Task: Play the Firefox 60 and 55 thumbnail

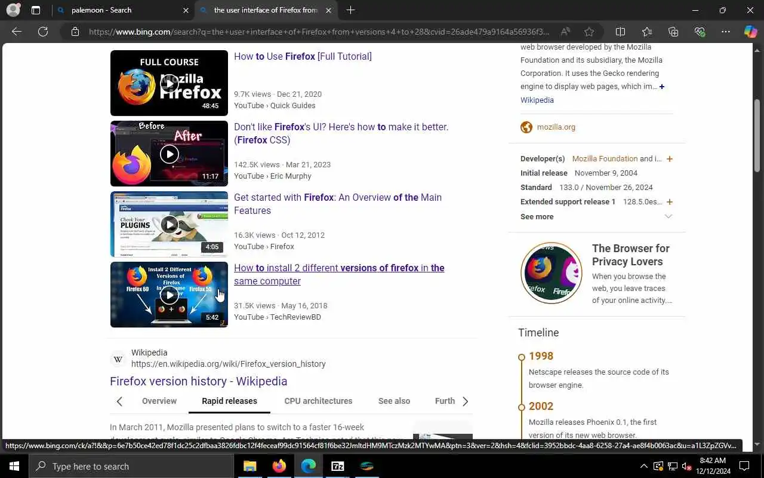Action: pos(169,295)
